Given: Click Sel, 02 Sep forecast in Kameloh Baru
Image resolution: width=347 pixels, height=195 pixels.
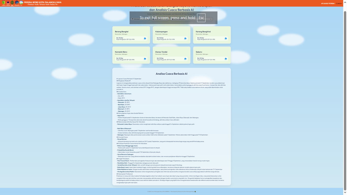Looking at the screenshot, I should 131,59.
